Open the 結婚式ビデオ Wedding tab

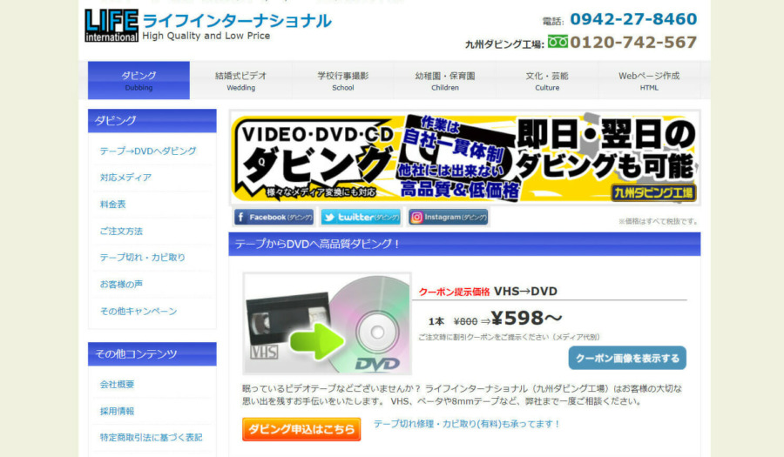pyautogui.click(x=241, y=80)
